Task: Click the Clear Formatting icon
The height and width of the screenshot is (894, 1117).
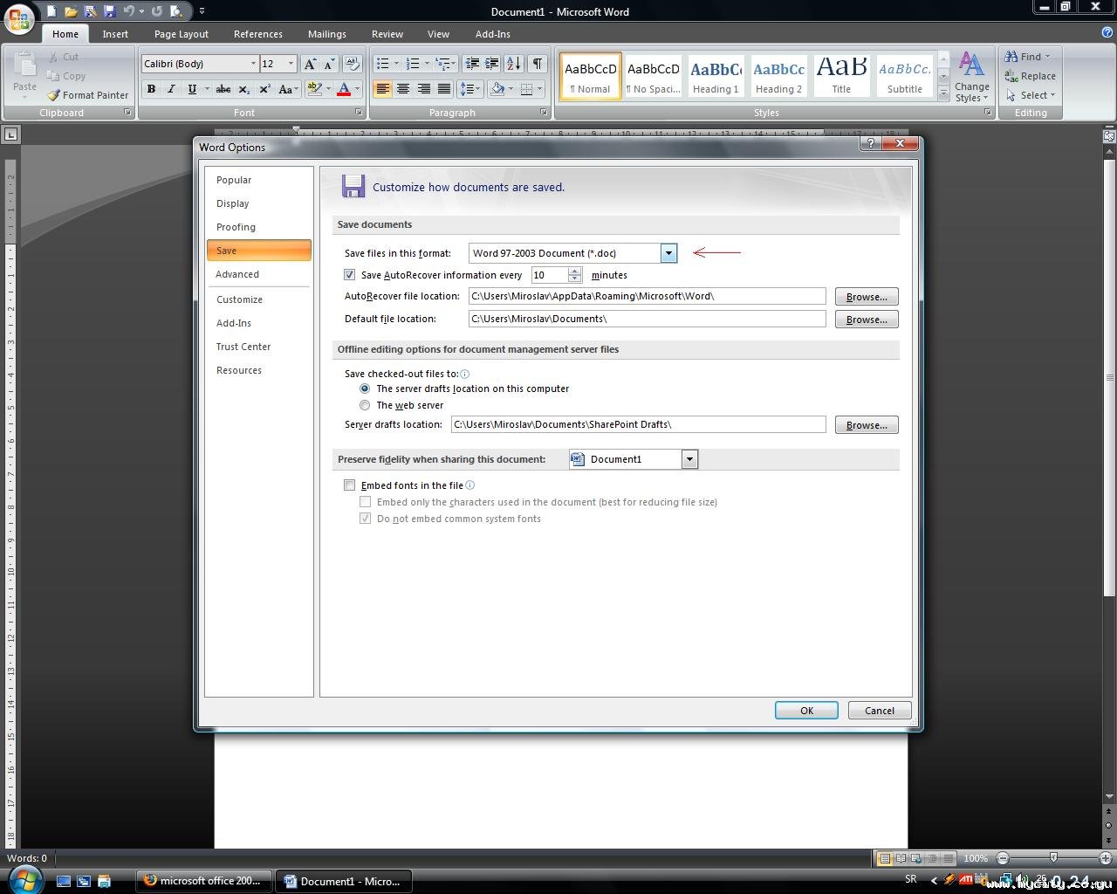Action: (x=353, y=64)
